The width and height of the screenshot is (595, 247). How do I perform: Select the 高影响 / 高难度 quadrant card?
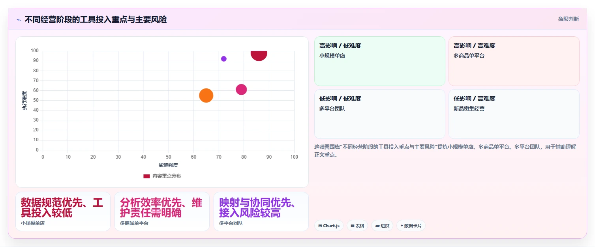[x=514, y=61]
